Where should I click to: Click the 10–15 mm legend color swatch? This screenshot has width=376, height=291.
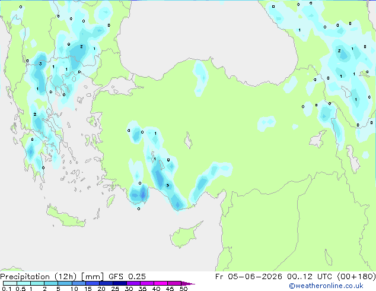(78, 283)
